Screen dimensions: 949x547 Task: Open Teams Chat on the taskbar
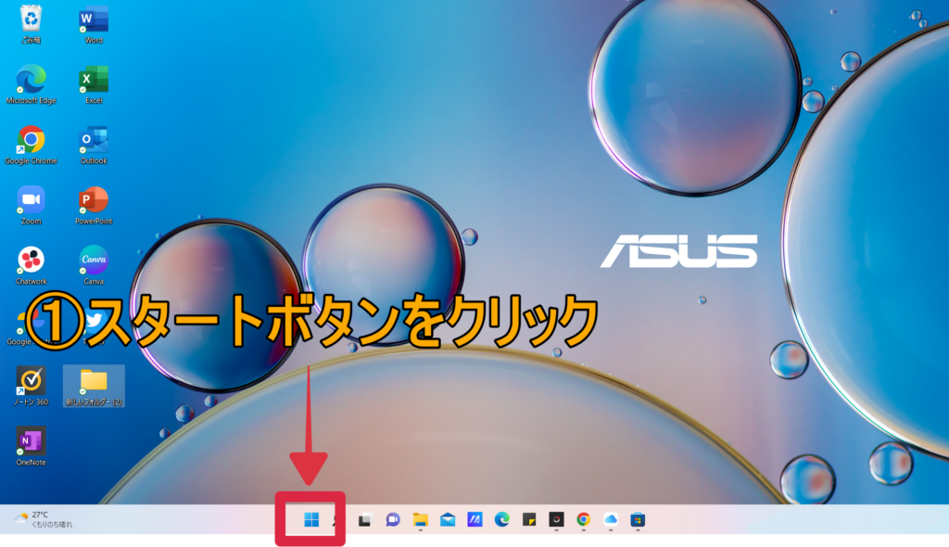pos(393,520)
